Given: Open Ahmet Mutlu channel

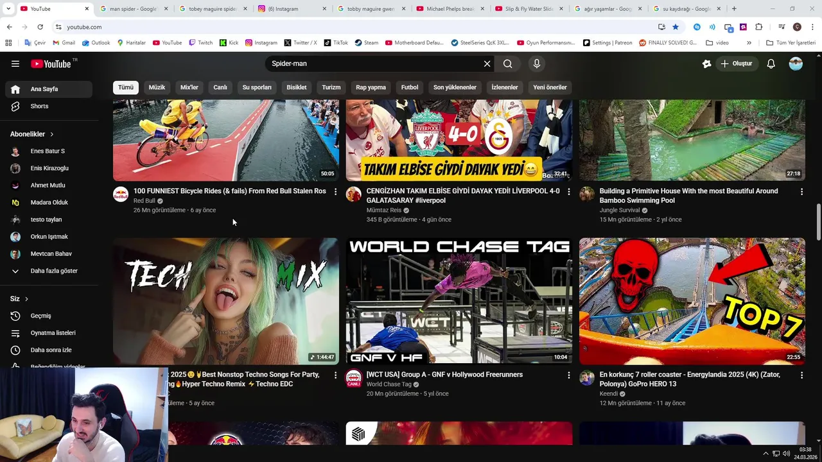Looking at the screenshot, I should 49,185.
